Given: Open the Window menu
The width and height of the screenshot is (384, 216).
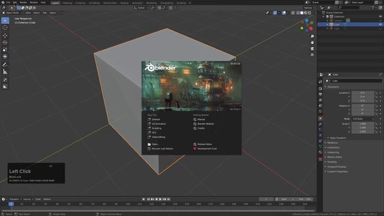Looking at the screenshot, I should pos(34,2).
